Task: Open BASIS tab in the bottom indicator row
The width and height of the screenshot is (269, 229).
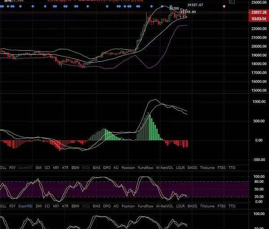Action: click(x=192, y=206)
